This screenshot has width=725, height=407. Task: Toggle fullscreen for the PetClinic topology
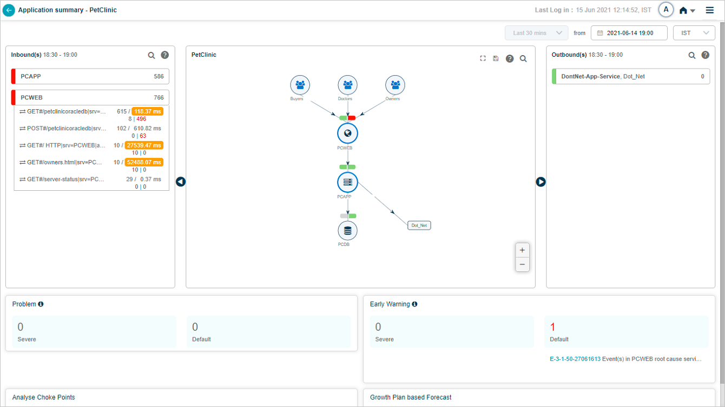[483, 58]
